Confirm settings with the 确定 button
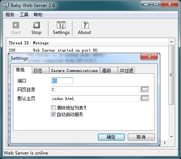 [x=111, y=137]
